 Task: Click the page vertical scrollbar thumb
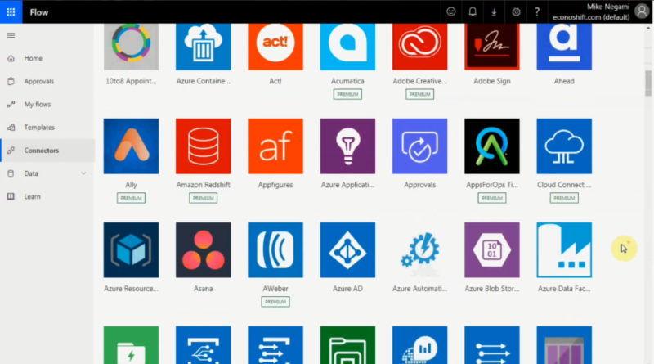tap(647, 83)
